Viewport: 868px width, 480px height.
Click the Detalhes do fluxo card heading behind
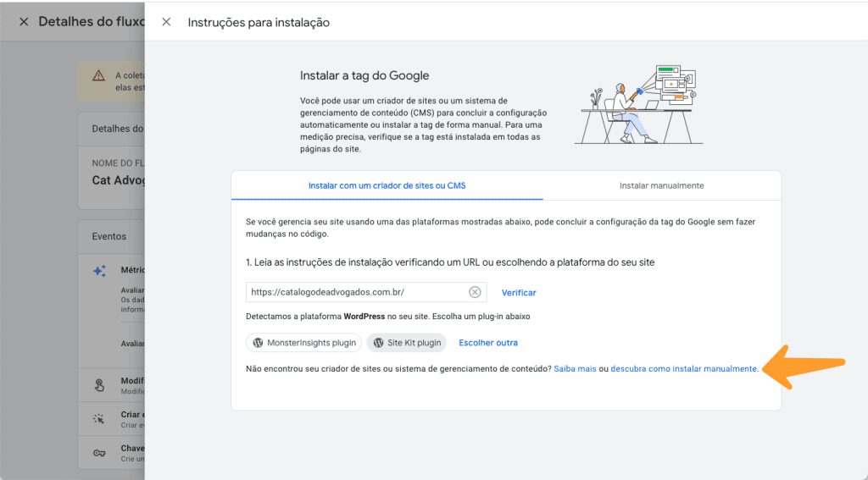pos(117,129)
